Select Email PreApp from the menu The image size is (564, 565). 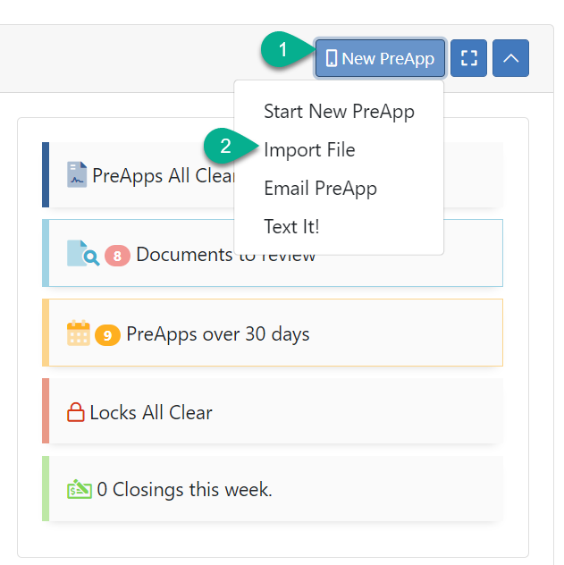tap(320, 189)
